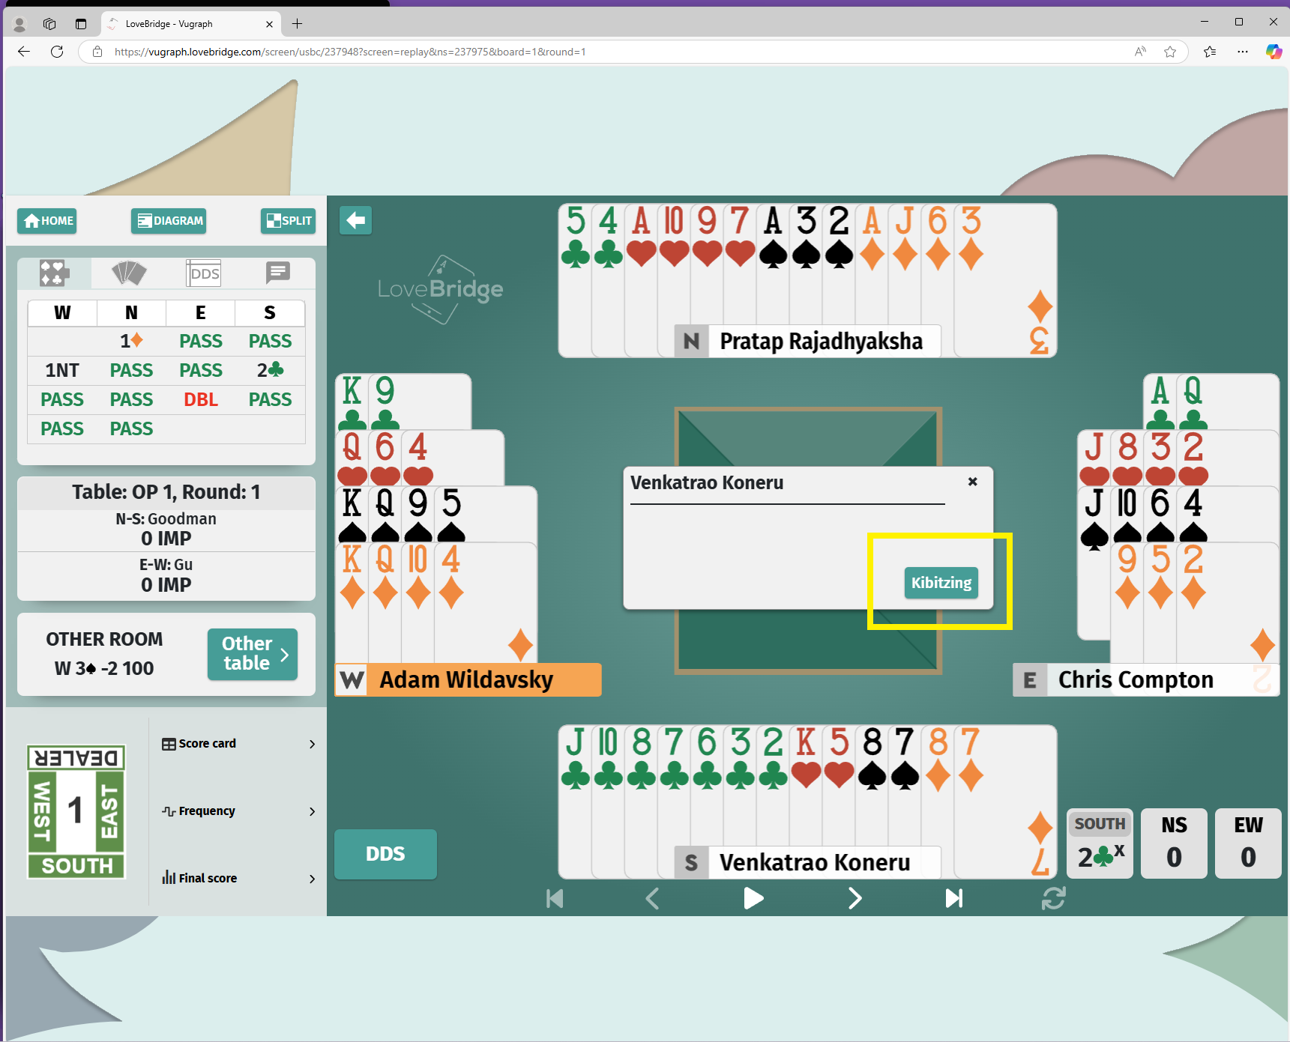Screen dimensions: 1290x1042
Task: Step back one card in replay
Action: click(x=652, y=898)
